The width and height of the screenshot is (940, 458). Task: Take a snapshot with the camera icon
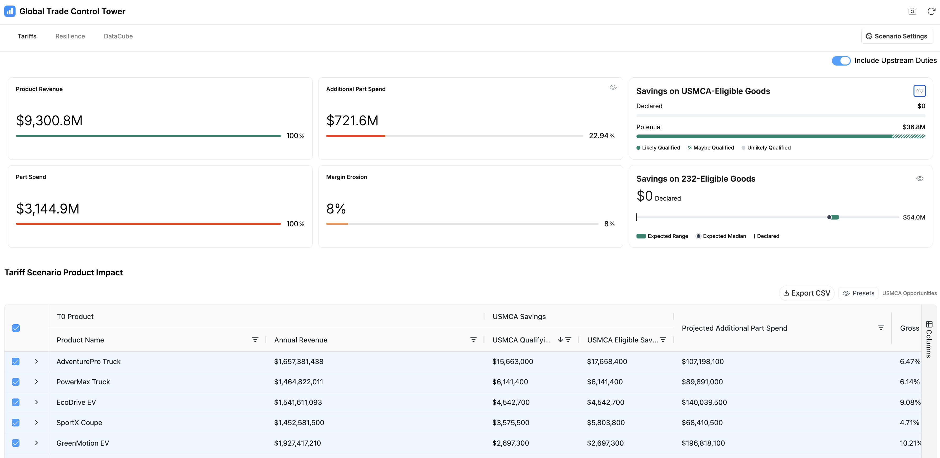pyautogui.click(x=912, y=11)
